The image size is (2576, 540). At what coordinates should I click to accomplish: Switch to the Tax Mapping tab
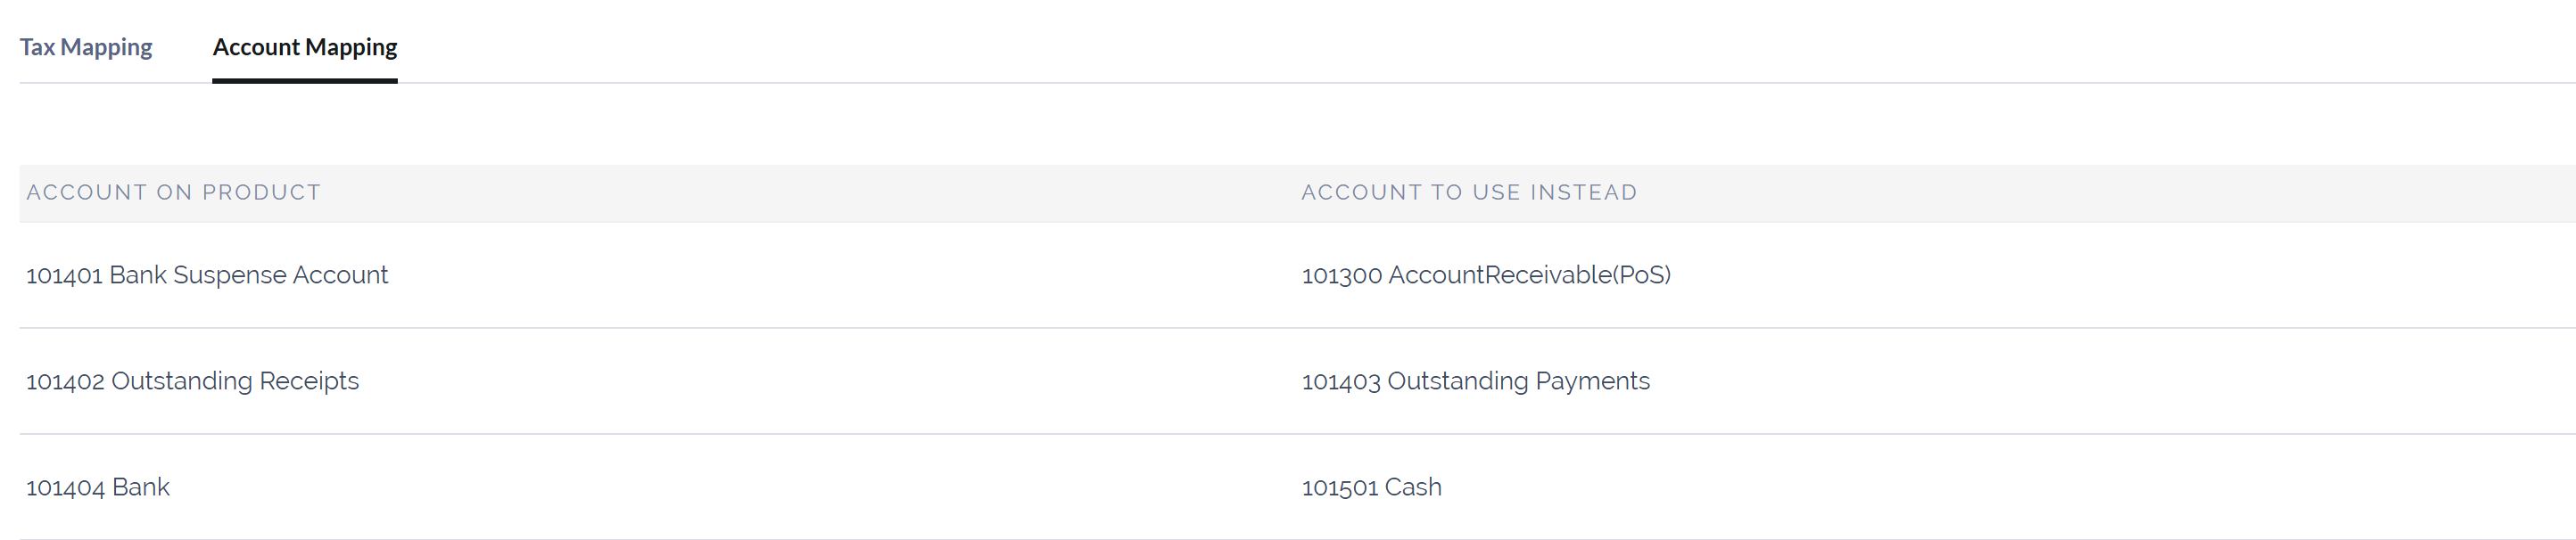[x=86, y=46]
